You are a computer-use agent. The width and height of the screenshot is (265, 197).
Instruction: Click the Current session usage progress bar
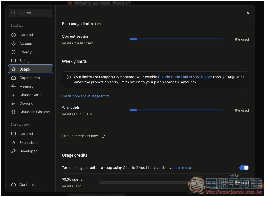[x=176, y=39]
